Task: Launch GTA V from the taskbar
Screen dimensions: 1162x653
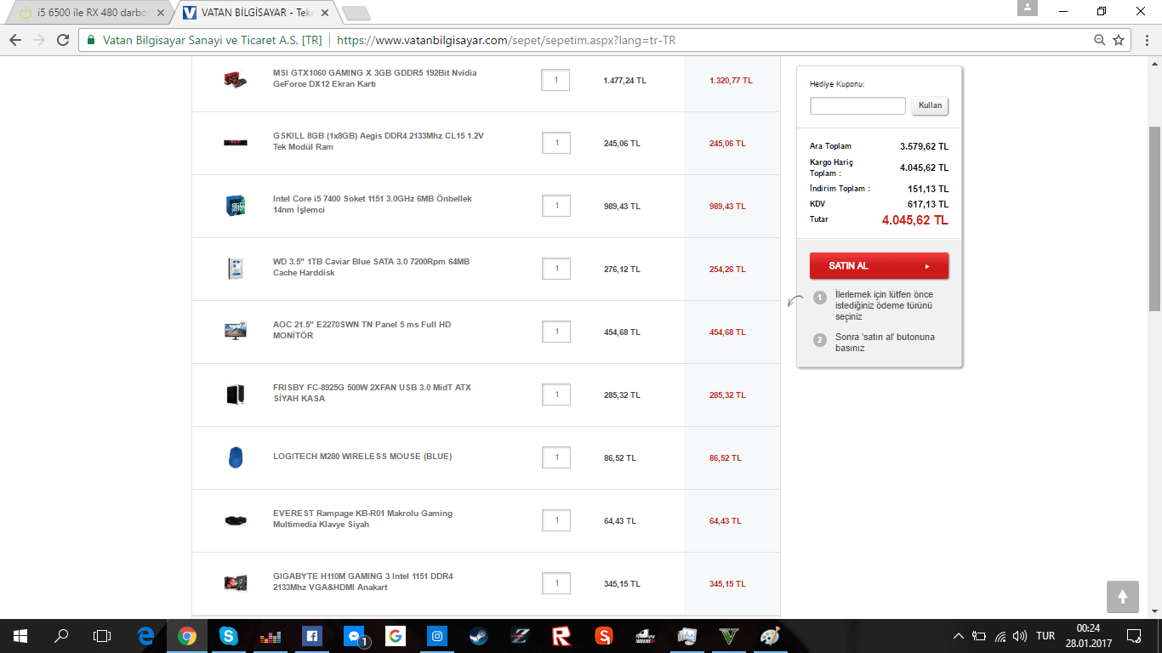Action: tap(727, 635)
